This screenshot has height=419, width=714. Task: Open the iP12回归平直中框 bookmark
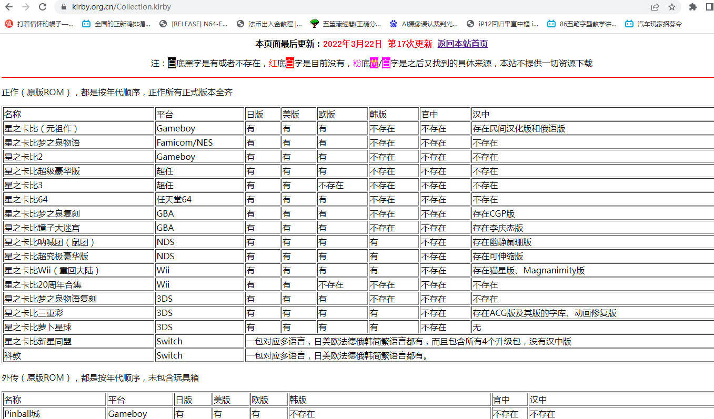(503, 24)
